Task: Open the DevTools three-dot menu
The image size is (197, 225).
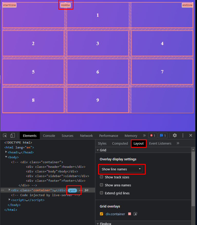Action: (183, 135)
